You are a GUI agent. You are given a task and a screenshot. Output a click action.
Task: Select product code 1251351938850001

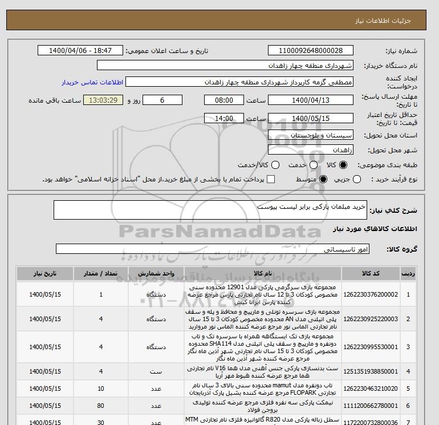click(x=371, y=371)
